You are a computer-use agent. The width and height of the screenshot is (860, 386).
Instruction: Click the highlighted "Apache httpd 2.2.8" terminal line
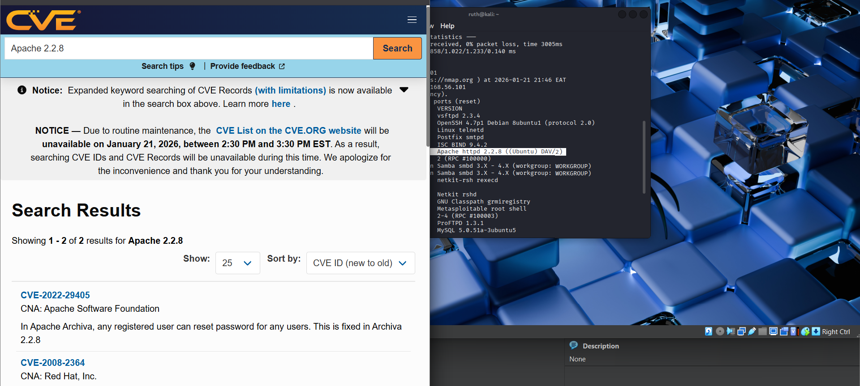click(x=499, y=152)
